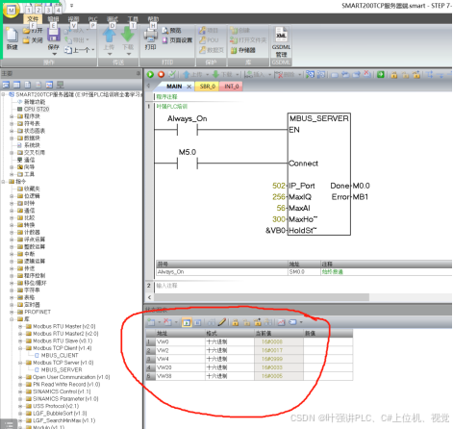Open the ribbon Download dropdown arrow
Viewport: 453px width, 429px height.
[128, 54]
